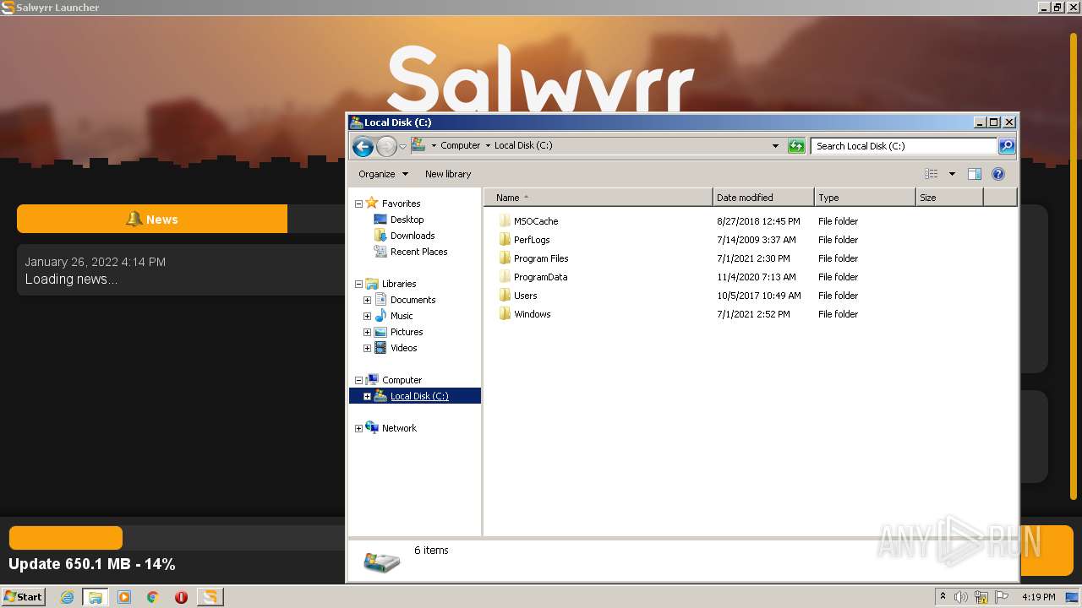The height and width of the screenshot is (608, 1082).
Task: Select the Windows folder icon
Action: (x=505, y=314)
